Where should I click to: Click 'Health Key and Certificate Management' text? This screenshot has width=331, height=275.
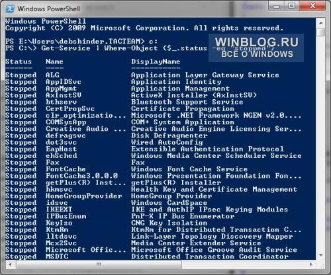[214, 190]
